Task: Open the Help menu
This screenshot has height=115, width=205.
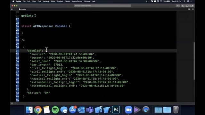Action: pyautogui.click(x=94, y=1)
